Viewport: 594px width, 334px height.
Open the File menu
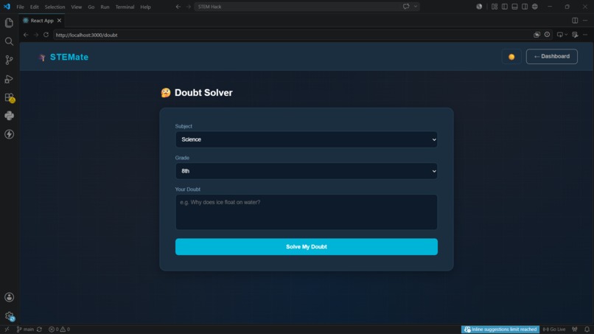[x=20, y=7]
